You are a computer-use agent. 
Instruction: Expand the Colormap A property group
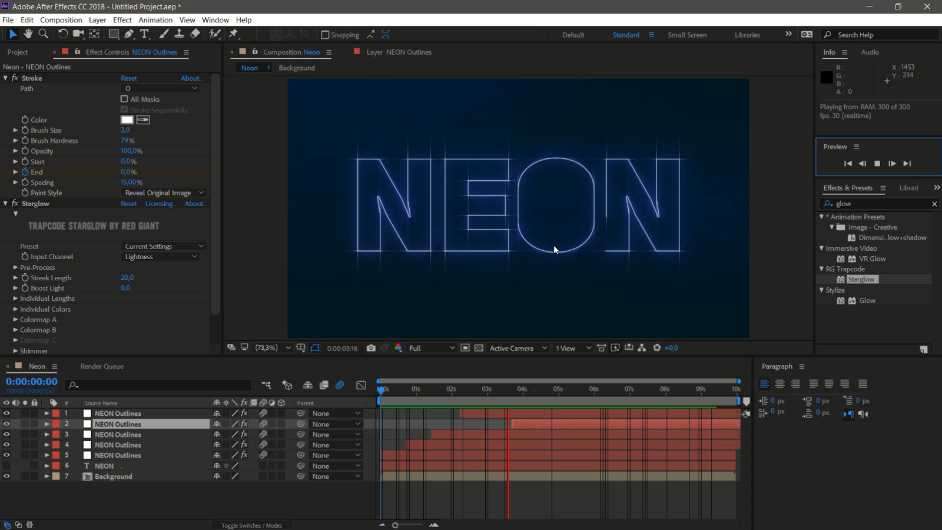16,320
